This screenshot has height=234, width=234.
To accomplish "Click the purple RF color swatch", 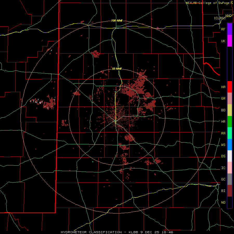I will (x=230, y=29).
